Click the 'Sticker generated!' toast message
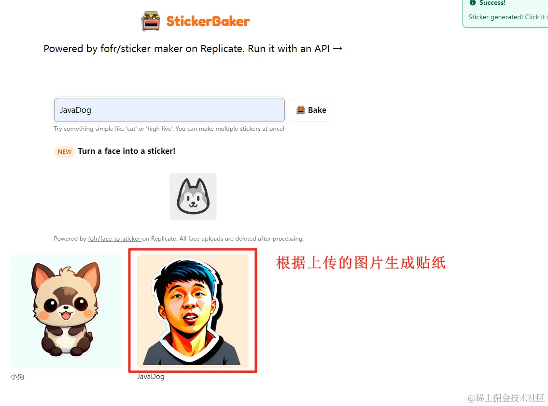The image size is (548, 406). point(508,17)
